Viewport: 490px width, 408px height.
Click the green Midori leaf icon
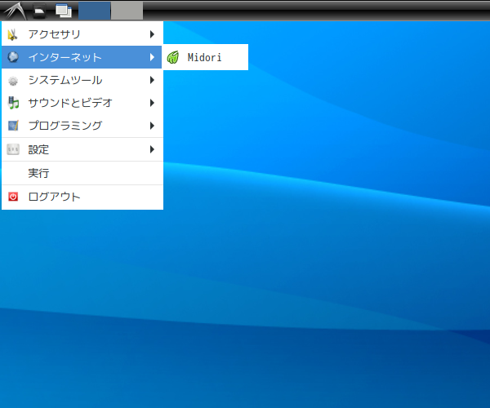[173, 57]
